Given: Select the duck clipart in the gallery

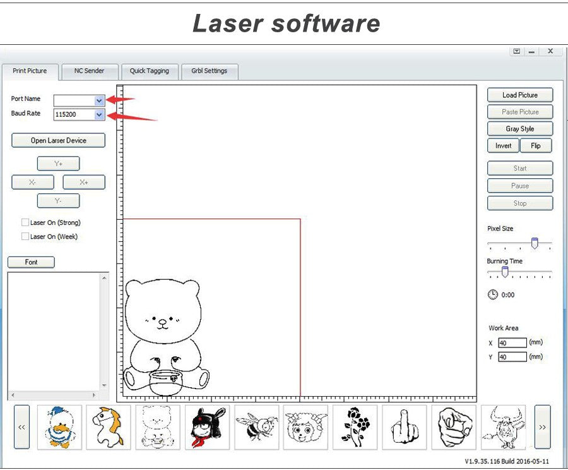Looking at the screenshot, I should click(x=60, y=427).
